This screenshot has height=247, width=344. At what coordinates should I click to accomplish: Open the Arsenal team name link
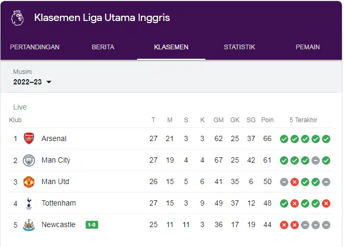[54, 138]
